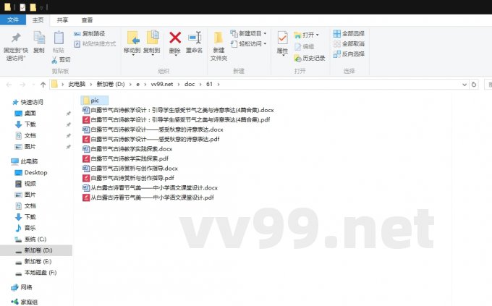Select New Volume (D:) in sidebar

click(36, 250)
